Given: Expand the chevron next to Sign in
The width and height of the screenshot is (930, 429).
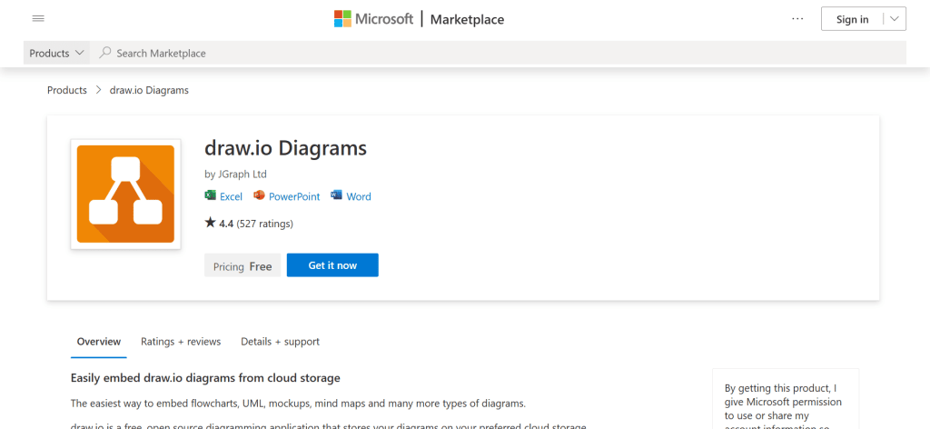Looking at the screenshot, I should (895, 19).
